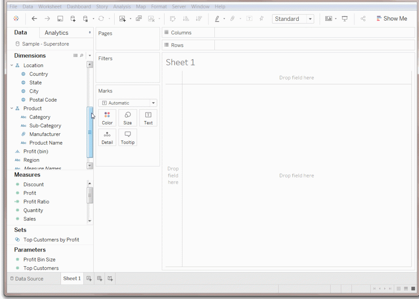Collapse the Location dimension group

tap(11, 65)
